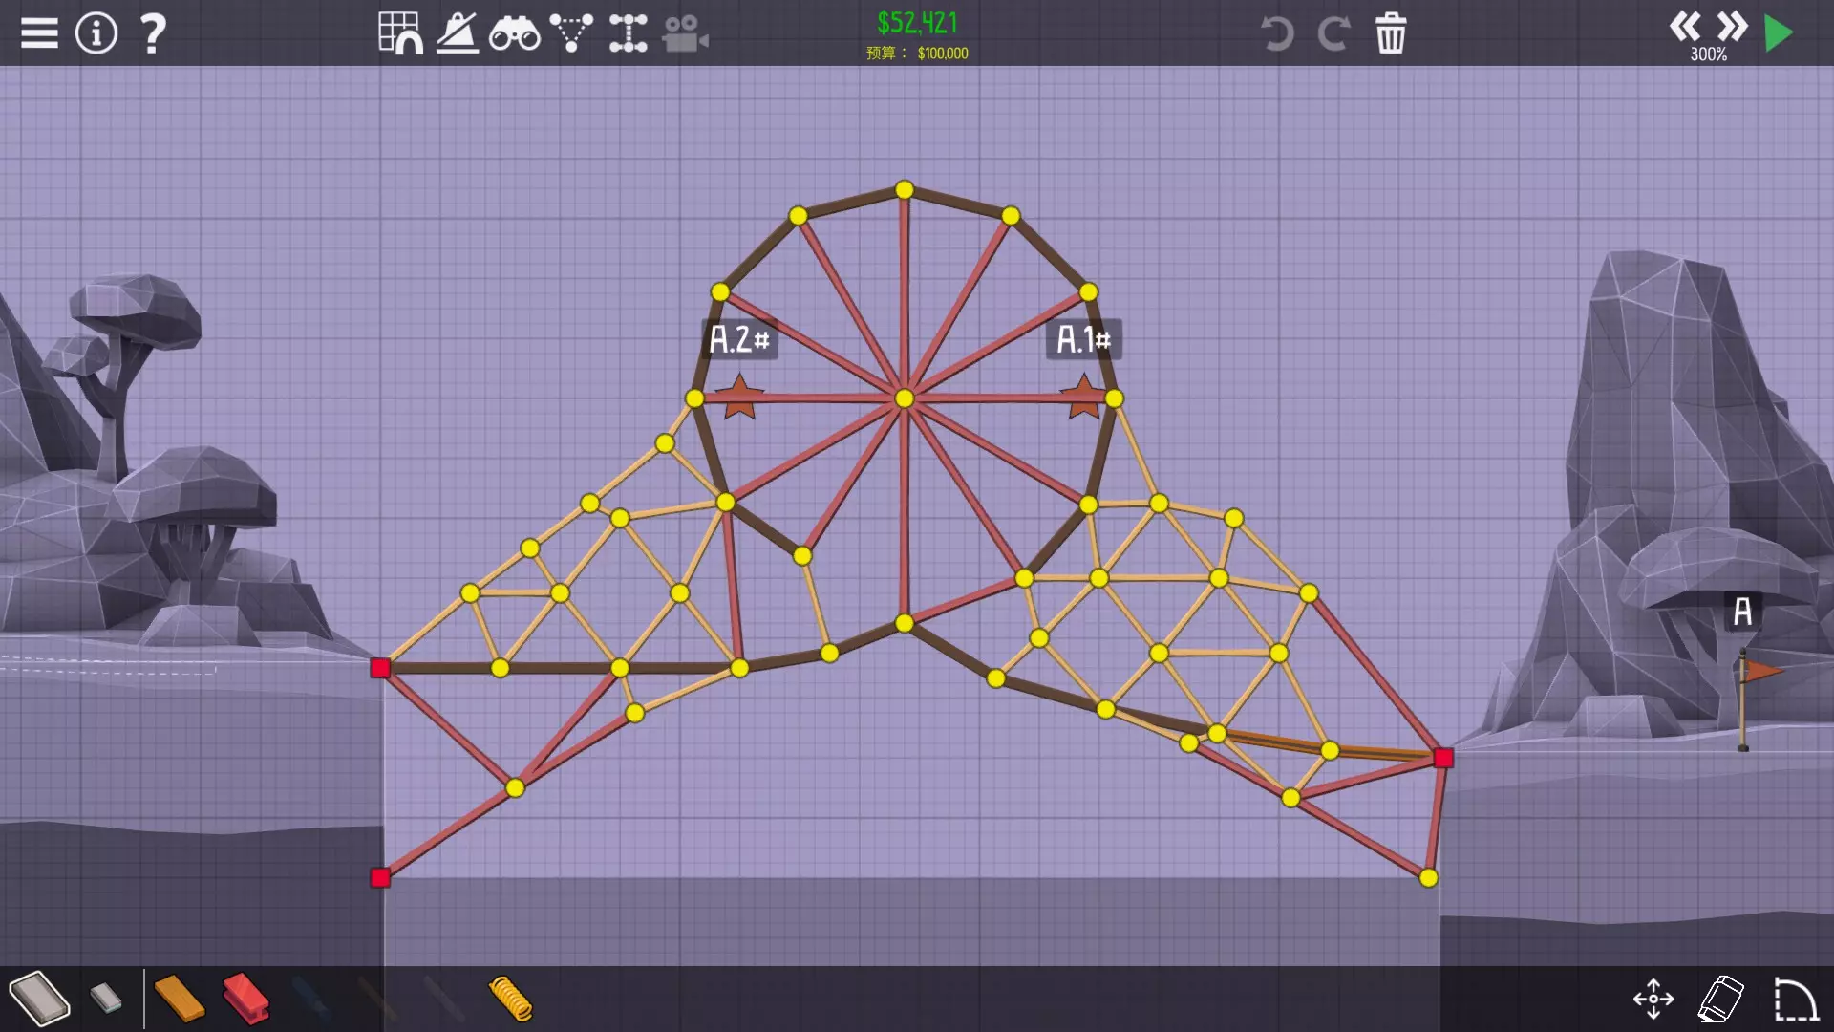Viewport: 1834px width, 1032px height.
Task: Decrease simulation speed with left chevrons
Action: point(1684,26)
